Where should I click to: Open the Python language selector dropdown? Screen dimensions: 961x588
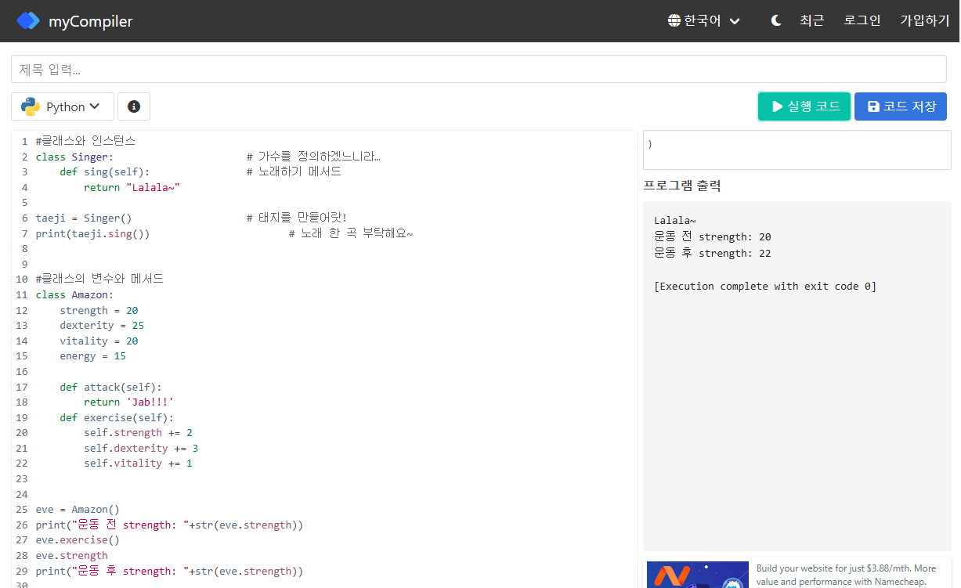click(63, 106)
